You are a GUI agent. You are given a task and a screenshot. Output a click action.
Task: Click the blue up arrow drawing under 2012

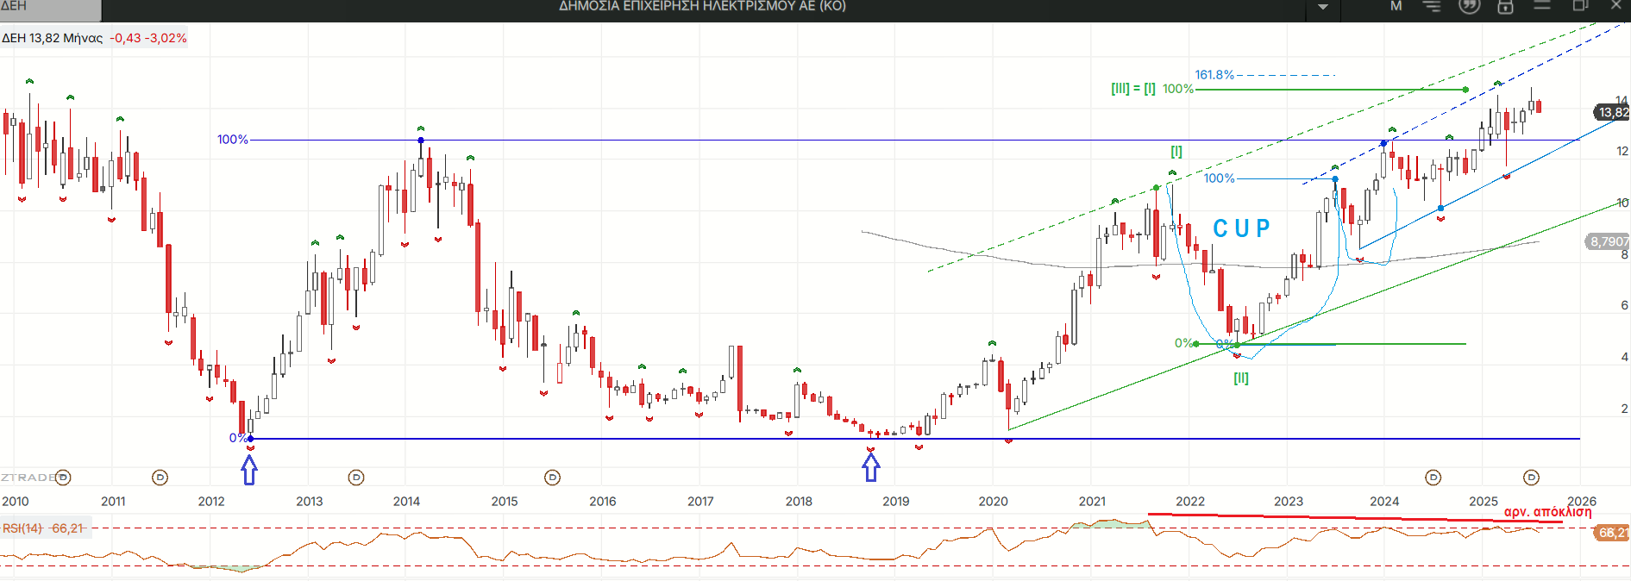249,469
